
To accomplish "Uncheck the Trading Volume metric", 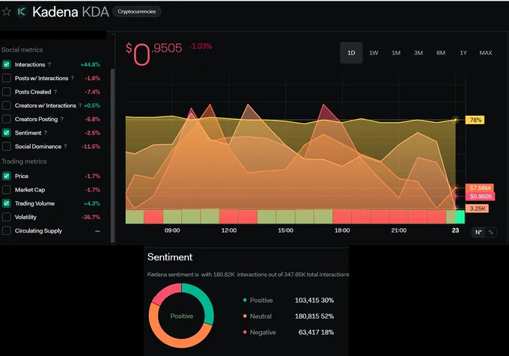I will 7,203.
